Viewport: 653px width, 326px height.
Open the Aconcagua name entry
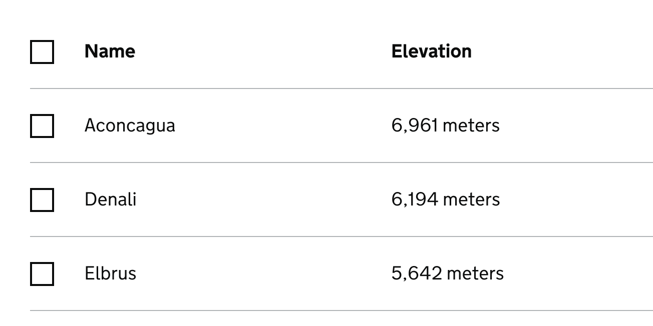pos(130,125)
